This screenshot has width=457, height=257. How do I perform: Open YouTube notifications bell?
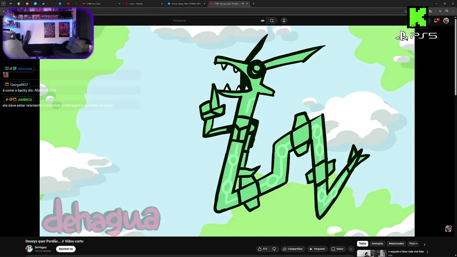tap(436, 21)
